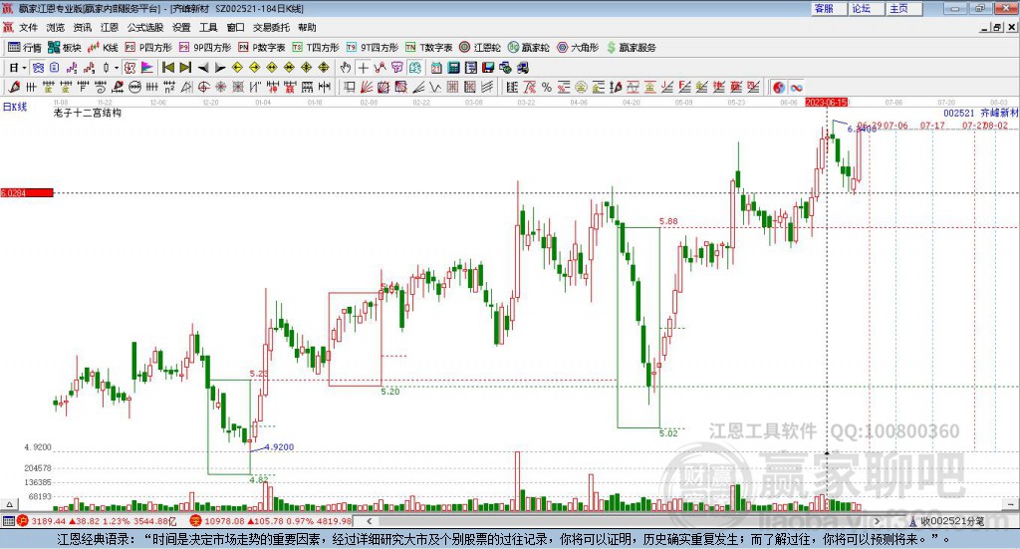1020x549 pixels.
Task: Step chart right with black right arrow
Action: (x=220, y=68)
